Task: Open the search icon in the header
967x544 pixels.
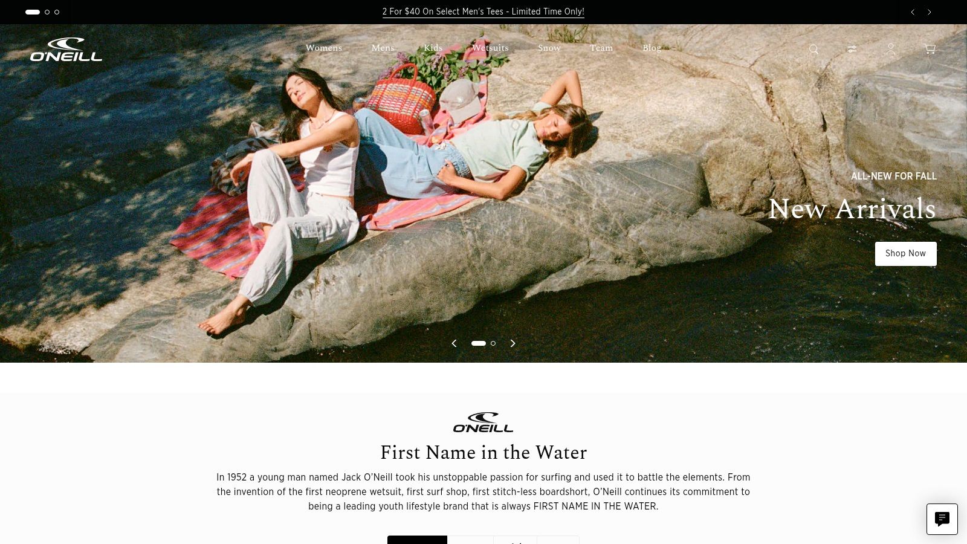Action: [x=813, y=49]
